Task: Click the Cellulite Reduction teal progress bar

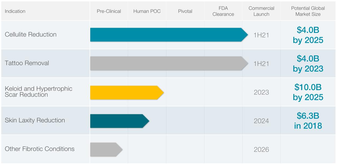Action: point(168,35)
